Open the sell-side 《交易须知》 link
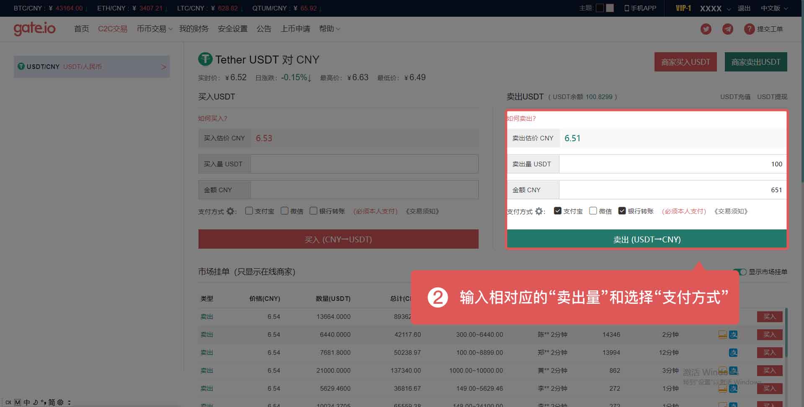The image size is (804, 407). coord(731,211)
